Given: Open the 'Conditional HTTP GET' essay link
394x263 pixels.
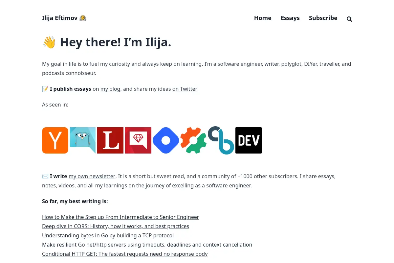Looking at the screenshot, I should coord(125,254).
